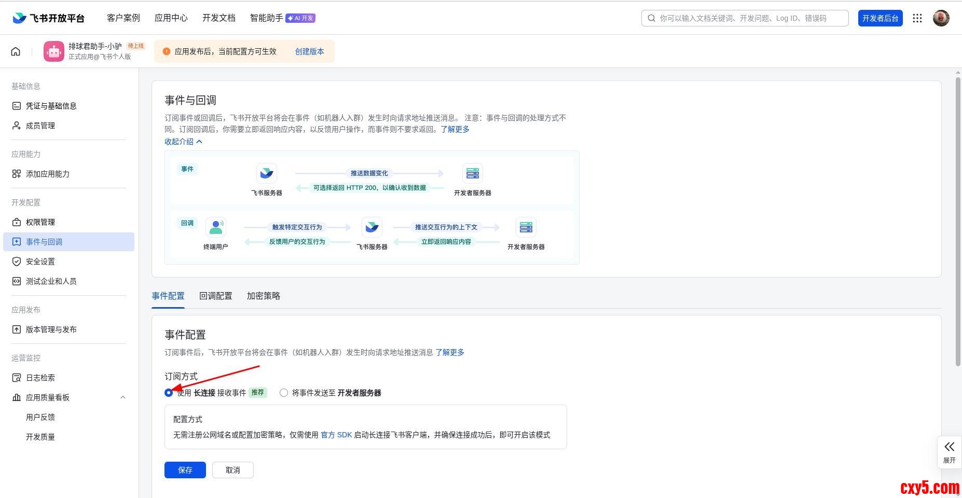This screenshot has height=498, width=962.
Task: Click the 日志检索 search icon in sidebar
Action: coord(17,378)
